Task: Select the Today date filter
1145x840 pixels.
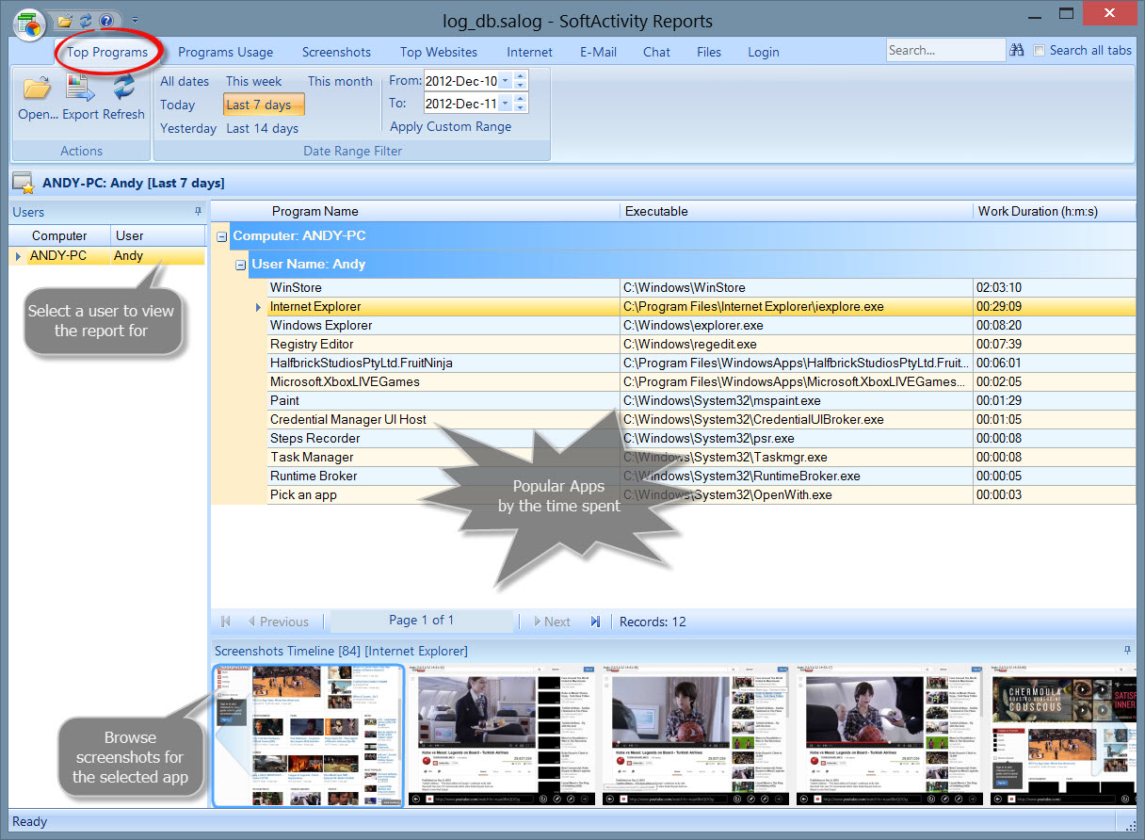Action: [178, 105]
